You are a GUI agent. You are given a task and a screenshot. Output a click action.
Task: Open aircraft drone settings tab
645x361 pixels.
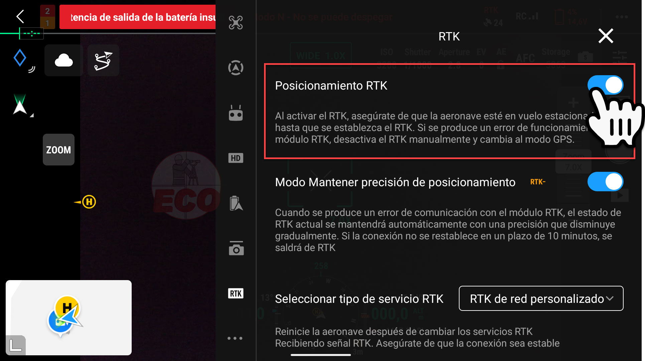click(236, 23)
